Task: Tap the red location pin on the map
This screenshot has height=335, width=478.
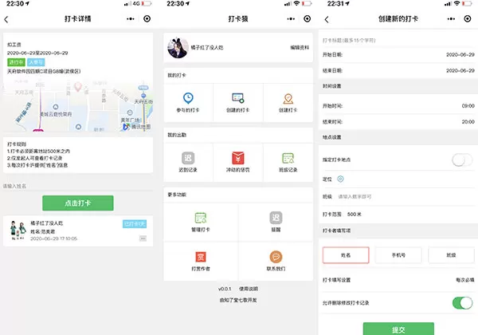Action: 78,87
